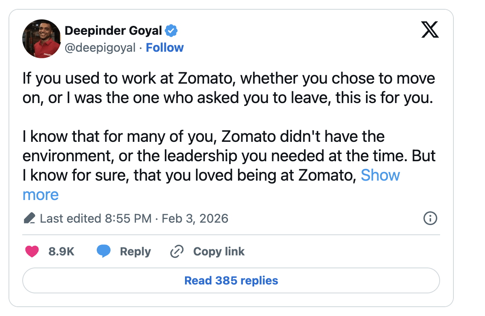Click the reply speech bubble icon
485x316 pixels.
click(104, 251)
